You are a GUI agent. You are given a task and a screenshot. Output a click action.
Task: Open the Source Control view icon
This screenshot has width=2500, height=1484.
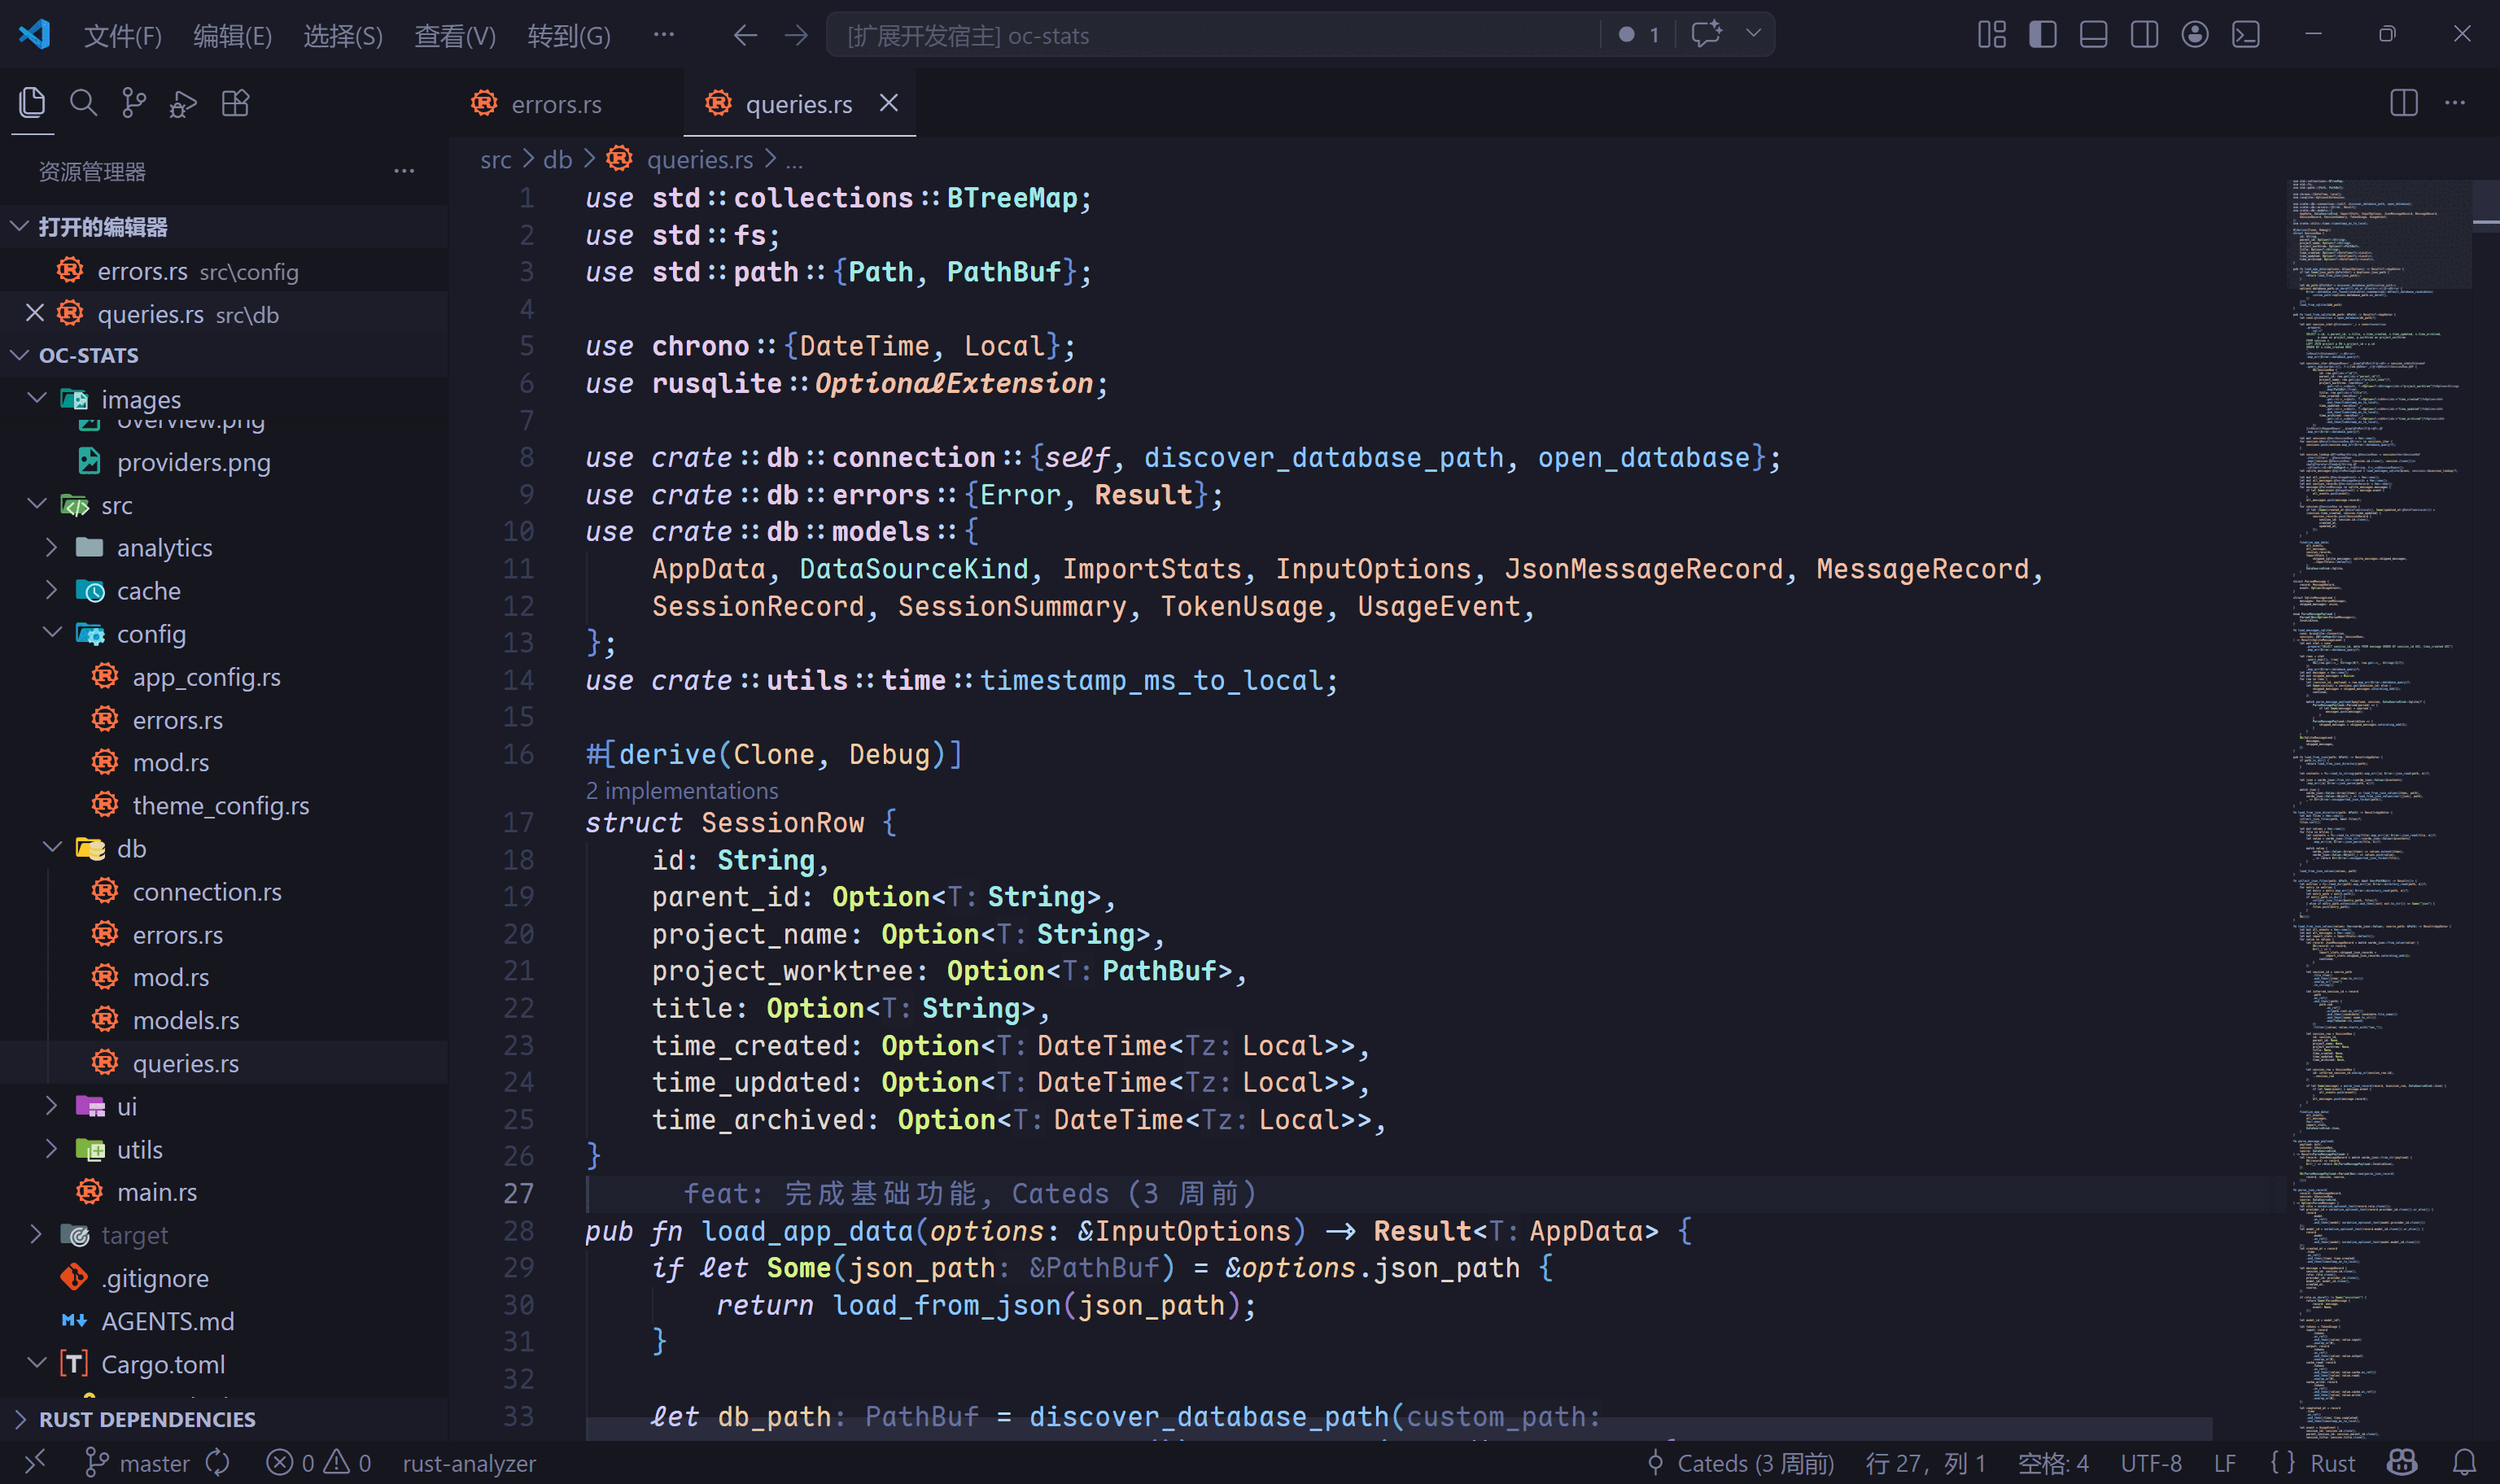133,103
